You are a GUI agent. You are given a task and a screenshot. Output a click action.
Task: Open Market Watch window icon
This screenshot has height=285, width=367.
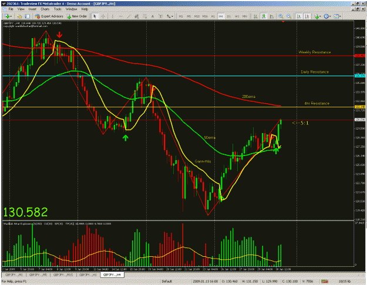point(28,16)
